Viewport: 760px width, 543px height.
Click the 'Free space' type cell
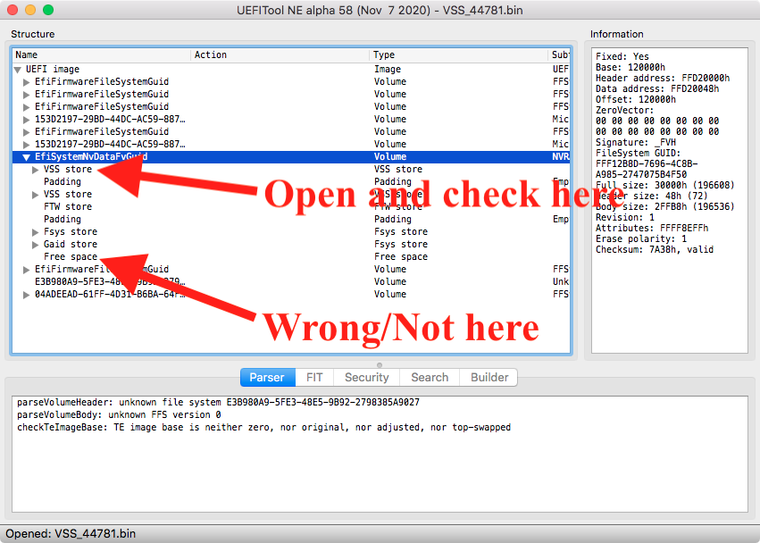(400, 257)
